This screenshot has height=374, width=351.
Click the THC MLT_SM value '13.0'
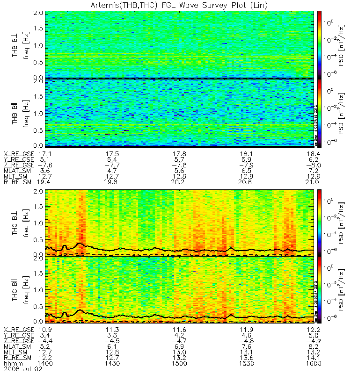point(179,352)
